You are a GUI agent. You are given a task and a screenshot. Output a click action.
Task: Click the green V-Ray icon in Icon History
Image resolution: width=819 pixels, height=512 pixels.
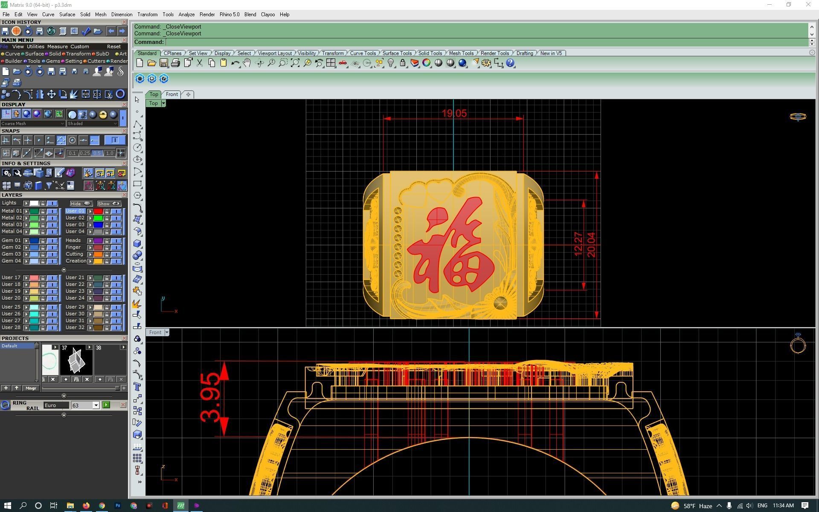pyautogui.click(x=51, y=31)
